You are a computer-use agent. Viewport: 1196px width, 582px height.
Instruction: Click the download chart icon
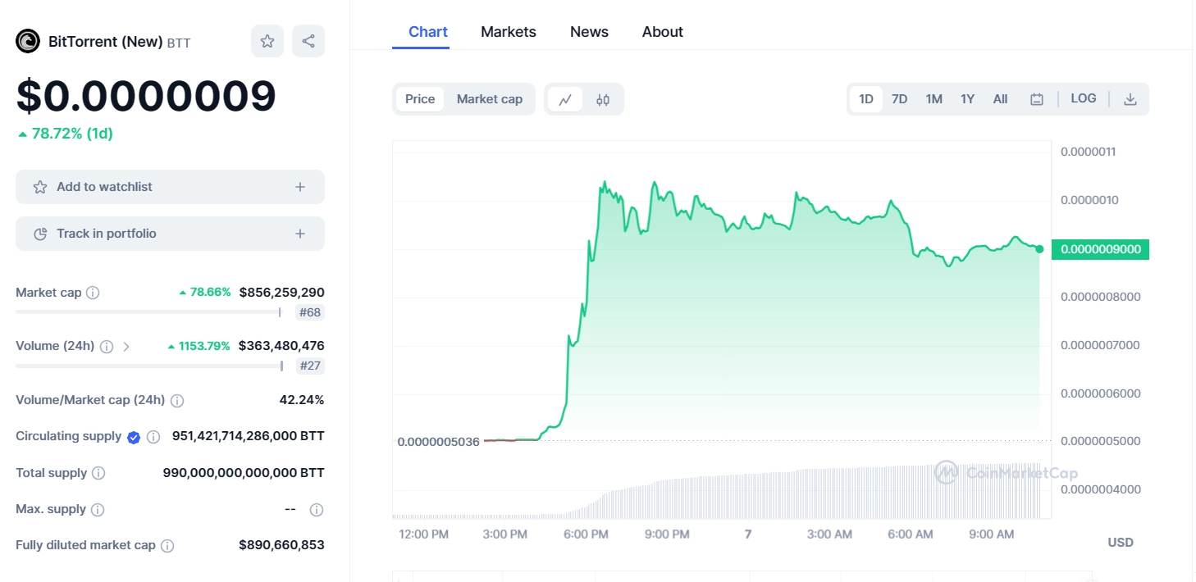1130,98
